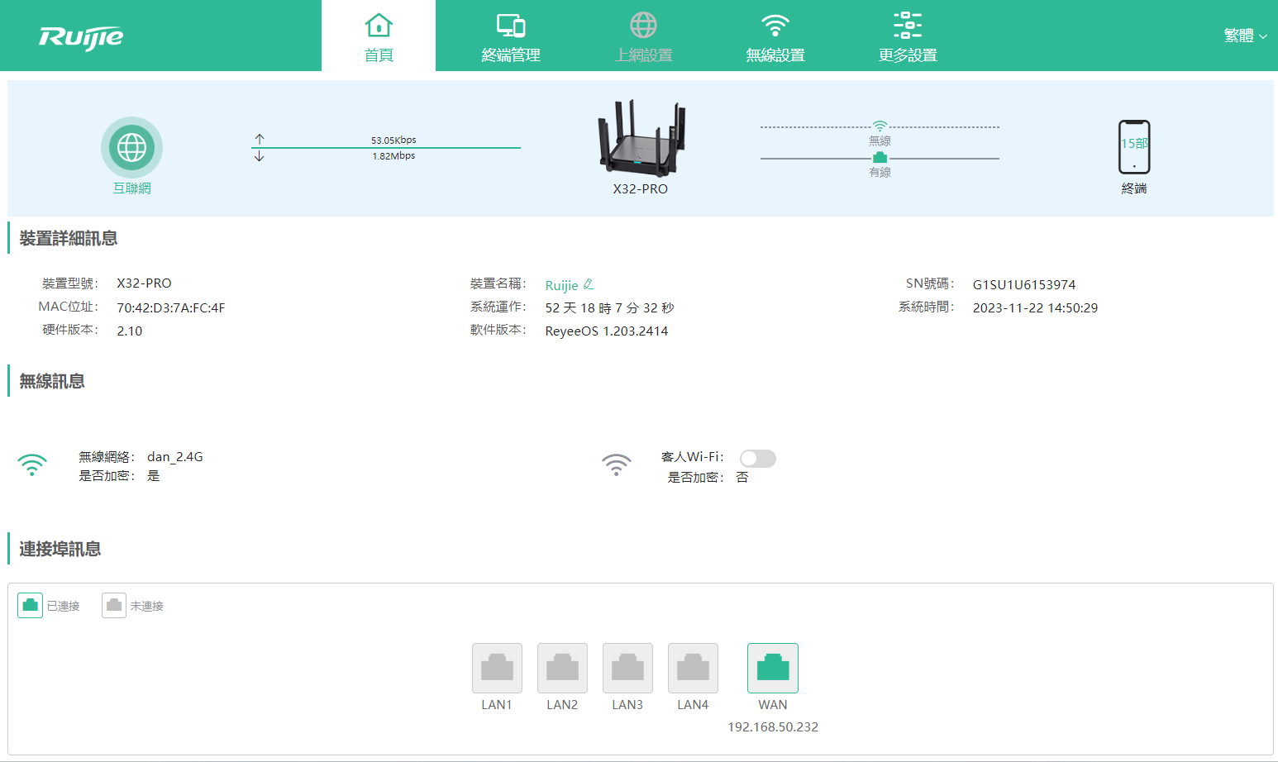Open the 上網設置 internet settings page

[x=643, y=36]
